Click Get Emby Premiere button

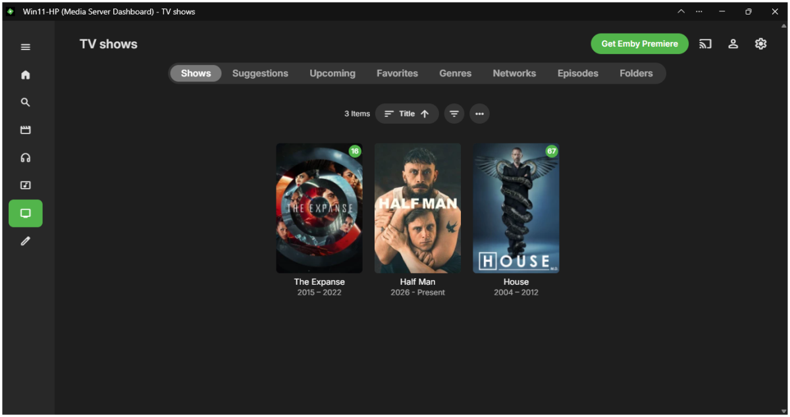point(640,44)
